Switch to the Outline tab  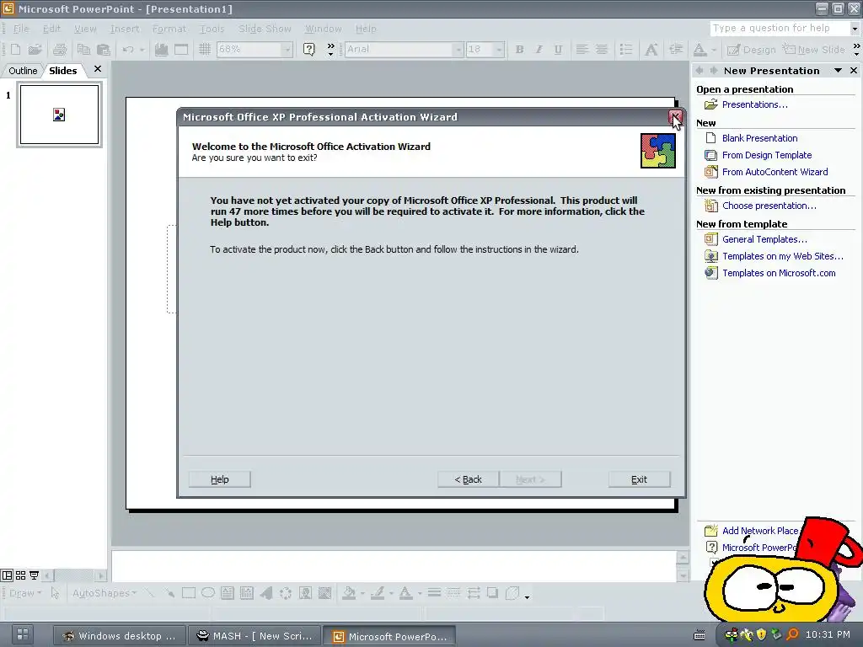tap(23, 71)
